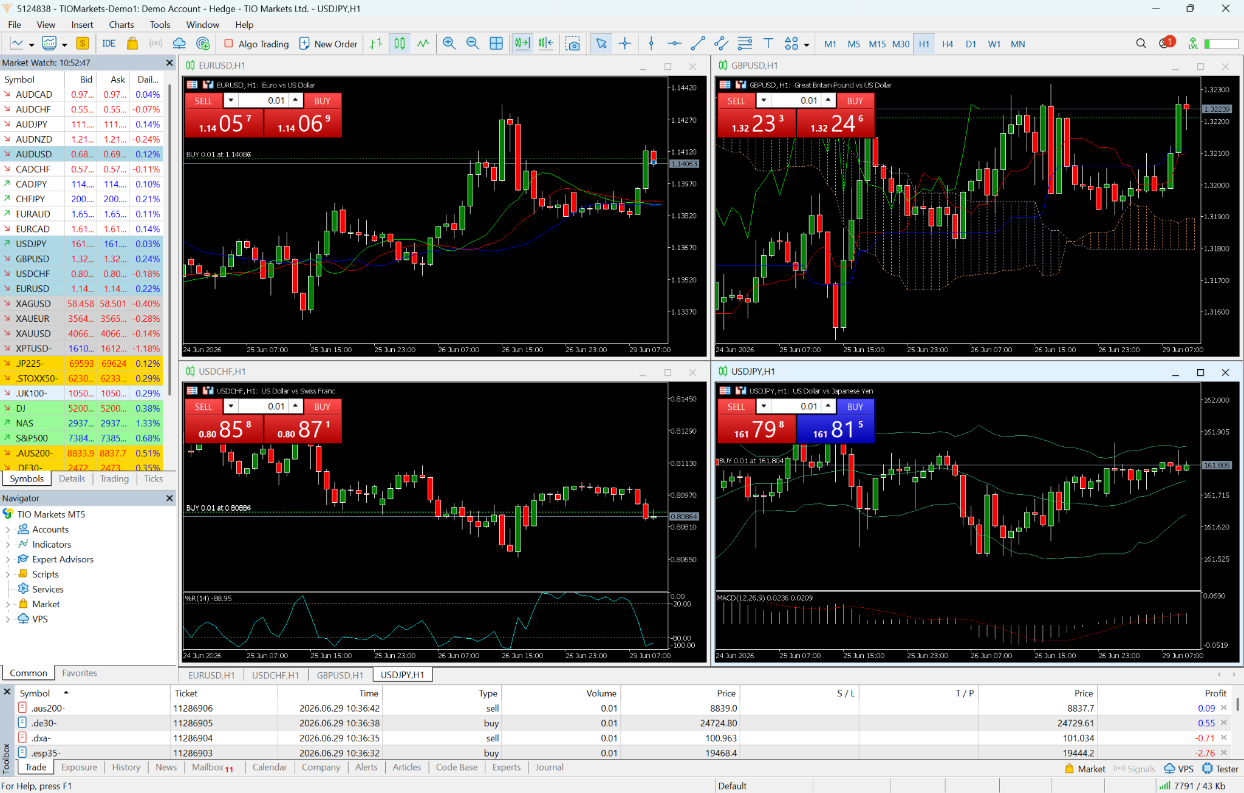Click the Zoom In magnifier icon
This screenshot has height=793, width=1244.
coord(449,44)
